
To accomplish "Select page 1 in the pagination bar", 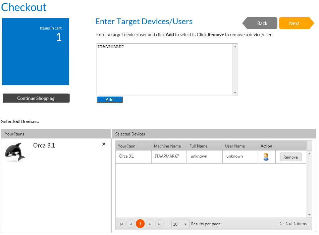I will point(140,224).
